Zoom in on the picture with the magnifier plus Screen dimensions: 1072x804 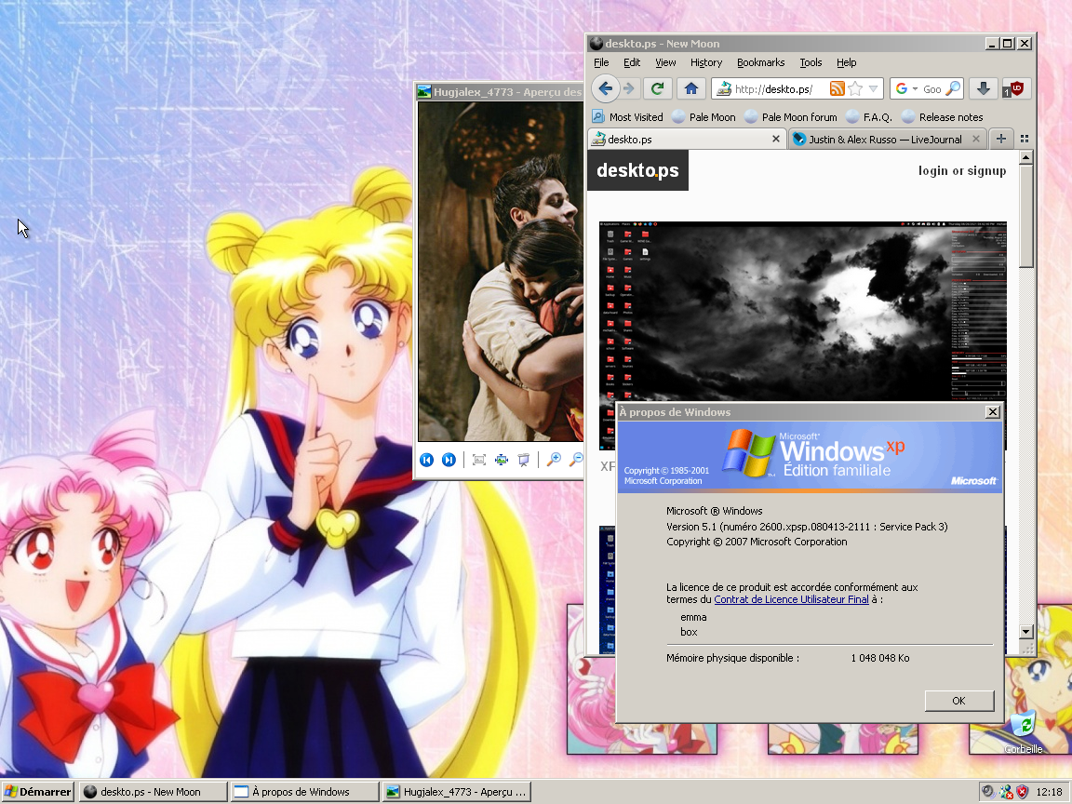554,460
